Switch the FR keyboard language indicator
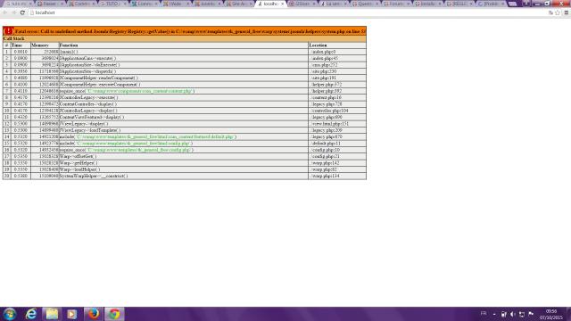The height and width of the screenshot is (321, 571). coord(484,313)
